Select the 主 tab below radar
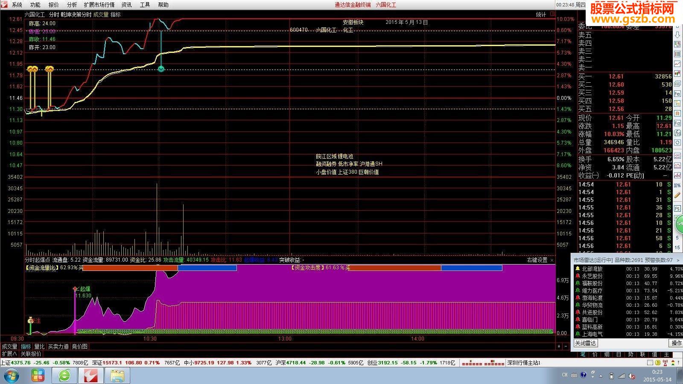Viewport: 683px width, 384px height. pos(666,354)
